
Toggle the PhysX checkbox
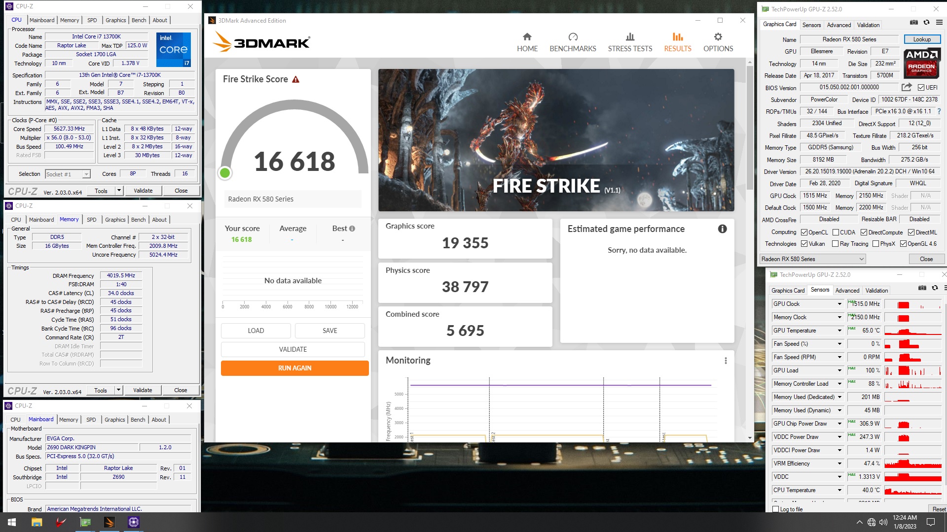click(x=875, y=244)
